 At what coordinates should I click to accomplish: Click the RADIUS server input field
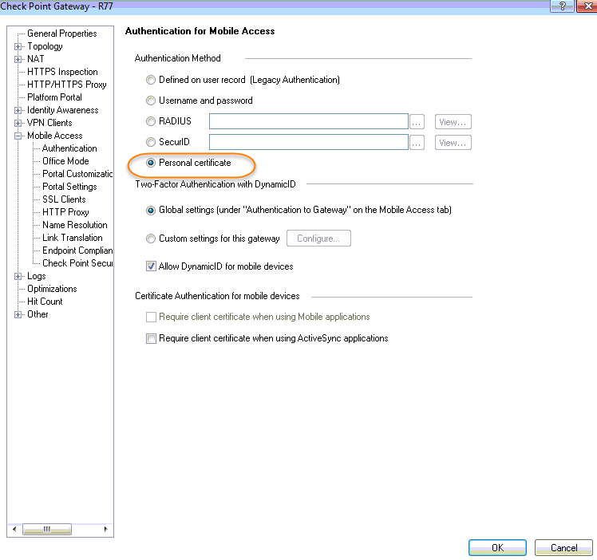(309, 121)
